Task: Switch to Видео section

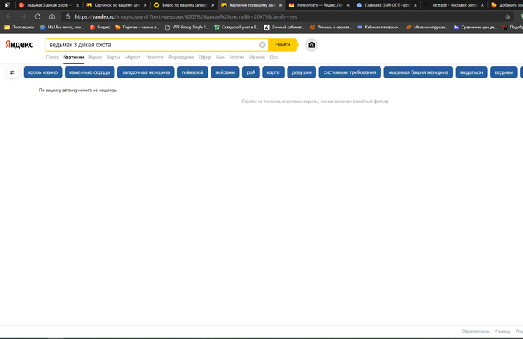Action: pos(95,57)
